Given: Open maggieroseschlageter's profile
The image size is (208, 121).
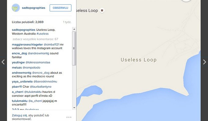Looking at the screenshot, I should click(27, 45).
